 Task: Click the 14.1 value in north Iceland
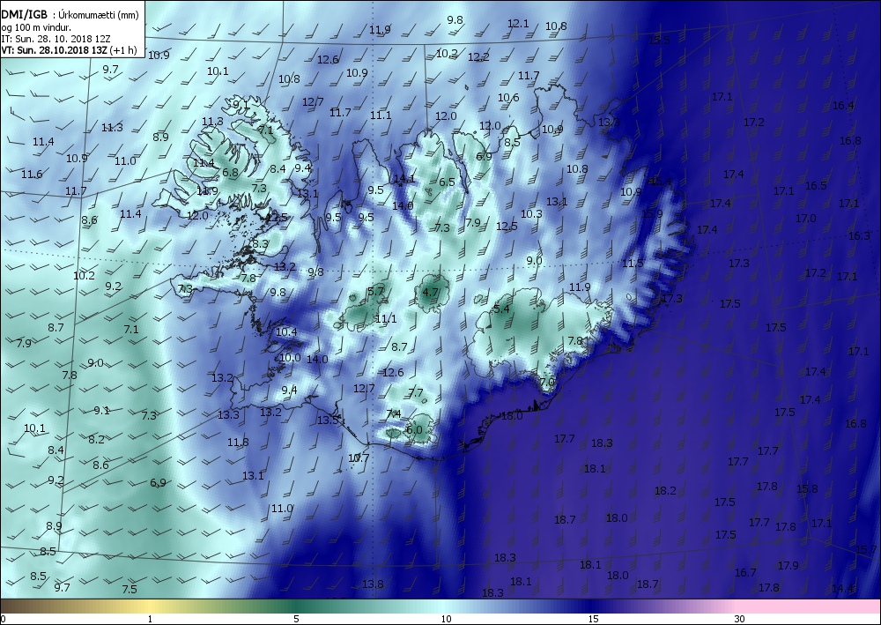click(404, 179)
